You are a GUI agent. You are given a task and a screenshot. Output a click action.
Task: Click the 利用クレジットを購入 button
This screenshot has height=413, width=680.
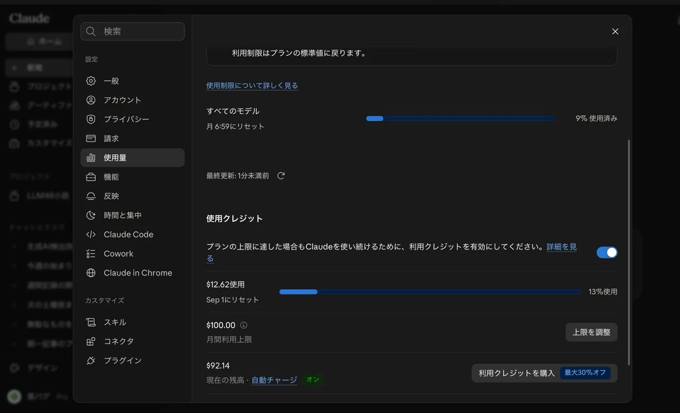coord(545,373)
